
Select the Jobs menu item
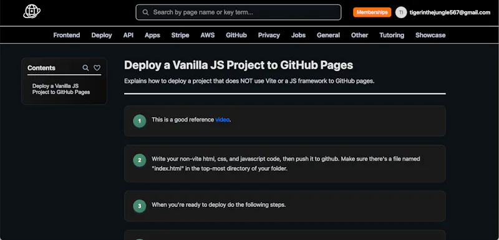pos(298,35)
